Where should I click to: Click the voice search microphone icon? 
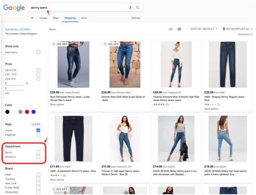coord(130,7)
